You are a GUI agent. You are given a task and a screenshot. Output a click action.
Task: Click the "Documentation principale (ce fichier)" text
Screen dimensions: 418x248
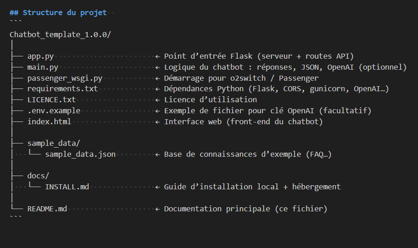coord(245,209)
